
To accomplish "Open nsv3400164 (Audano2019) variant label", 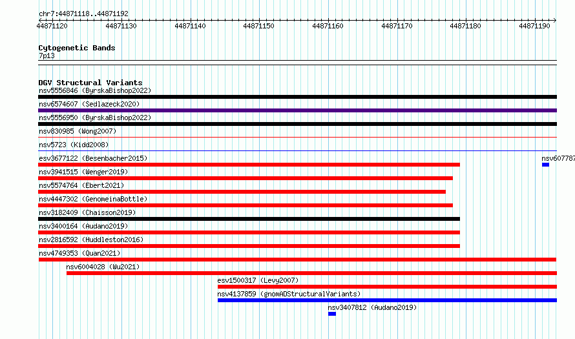I will click(x=83, y=226).
